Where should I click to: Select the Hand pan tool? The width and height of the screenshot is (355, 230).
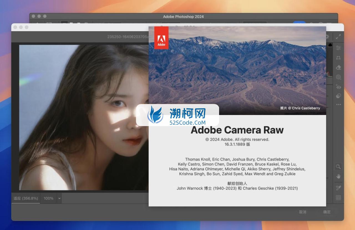pyautogui.click(x=338, y=177)
